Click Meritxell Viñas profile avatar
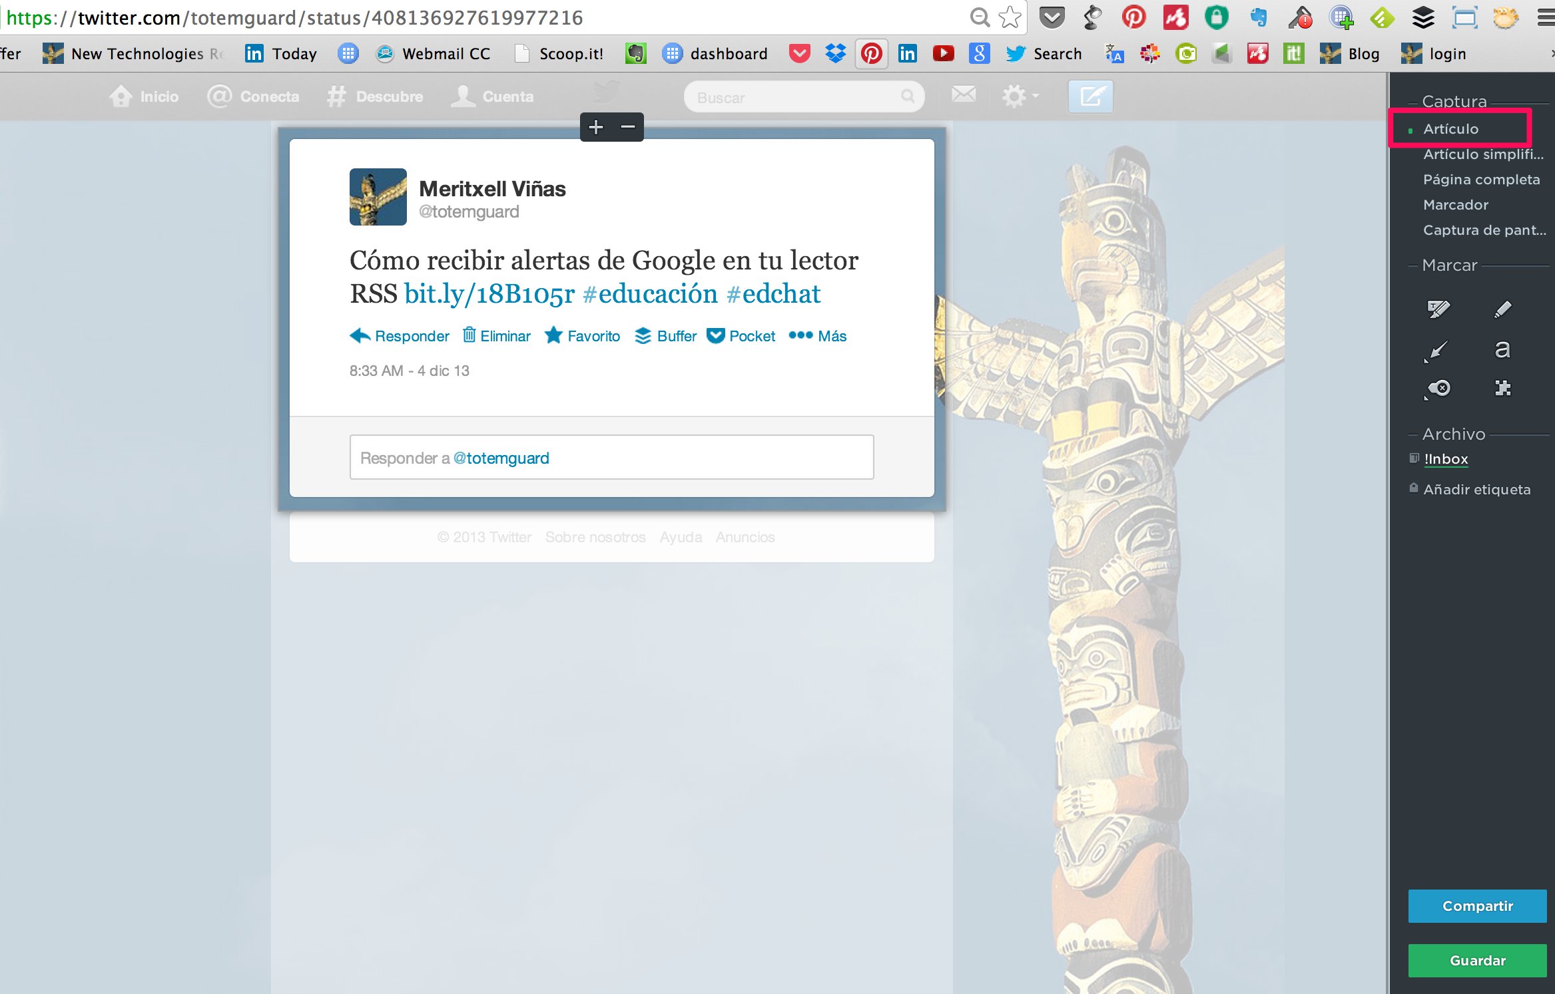Viewport: 1555px width, 994px height. click(x=378, y=197)
